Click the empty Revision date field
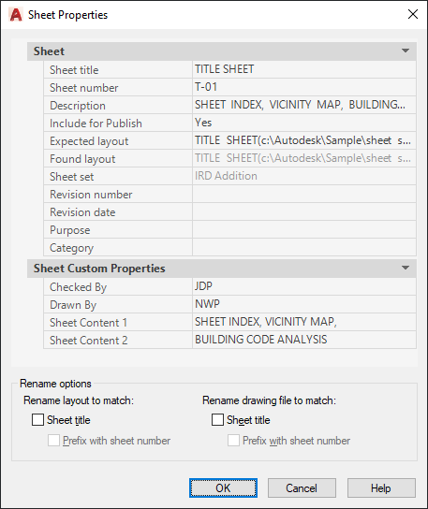Image resolution: width=428 pixels, height=509 pixels. coord(304,212)
